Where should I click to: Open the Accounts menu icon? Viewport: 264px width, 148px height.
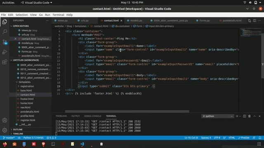(5, 120)
